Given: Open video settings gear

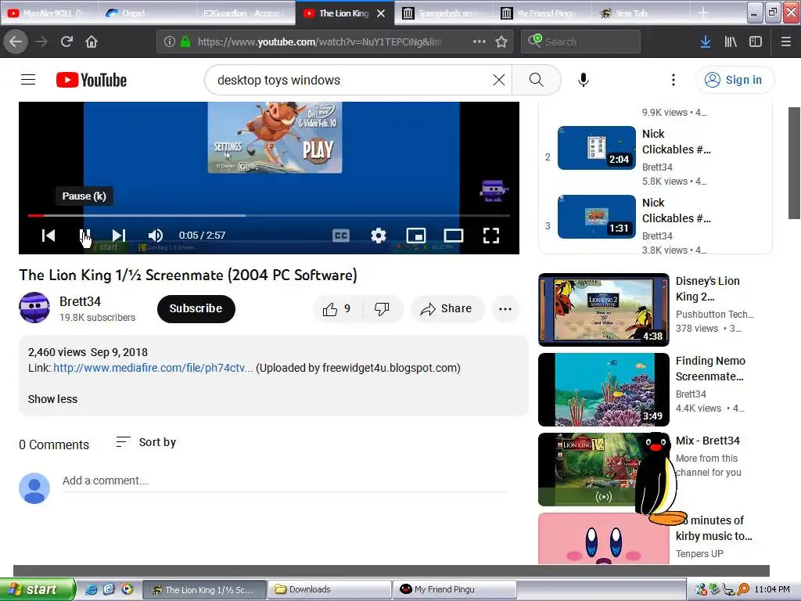Looking at the screenshot, I should pyautogui.click(x=379, y=235).
